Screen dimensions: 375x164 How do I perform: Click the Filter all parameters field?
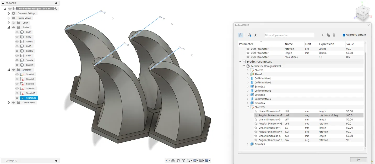(289, 35)
